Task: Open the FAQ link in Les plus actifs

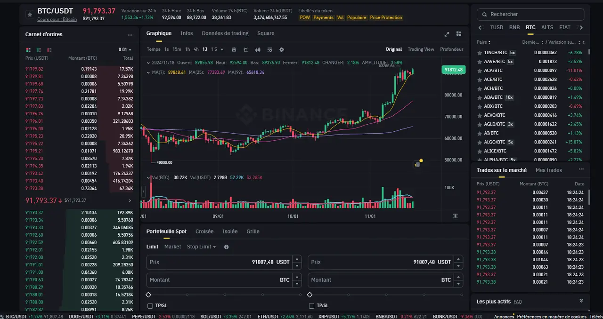Action: (x=518, y=302)
